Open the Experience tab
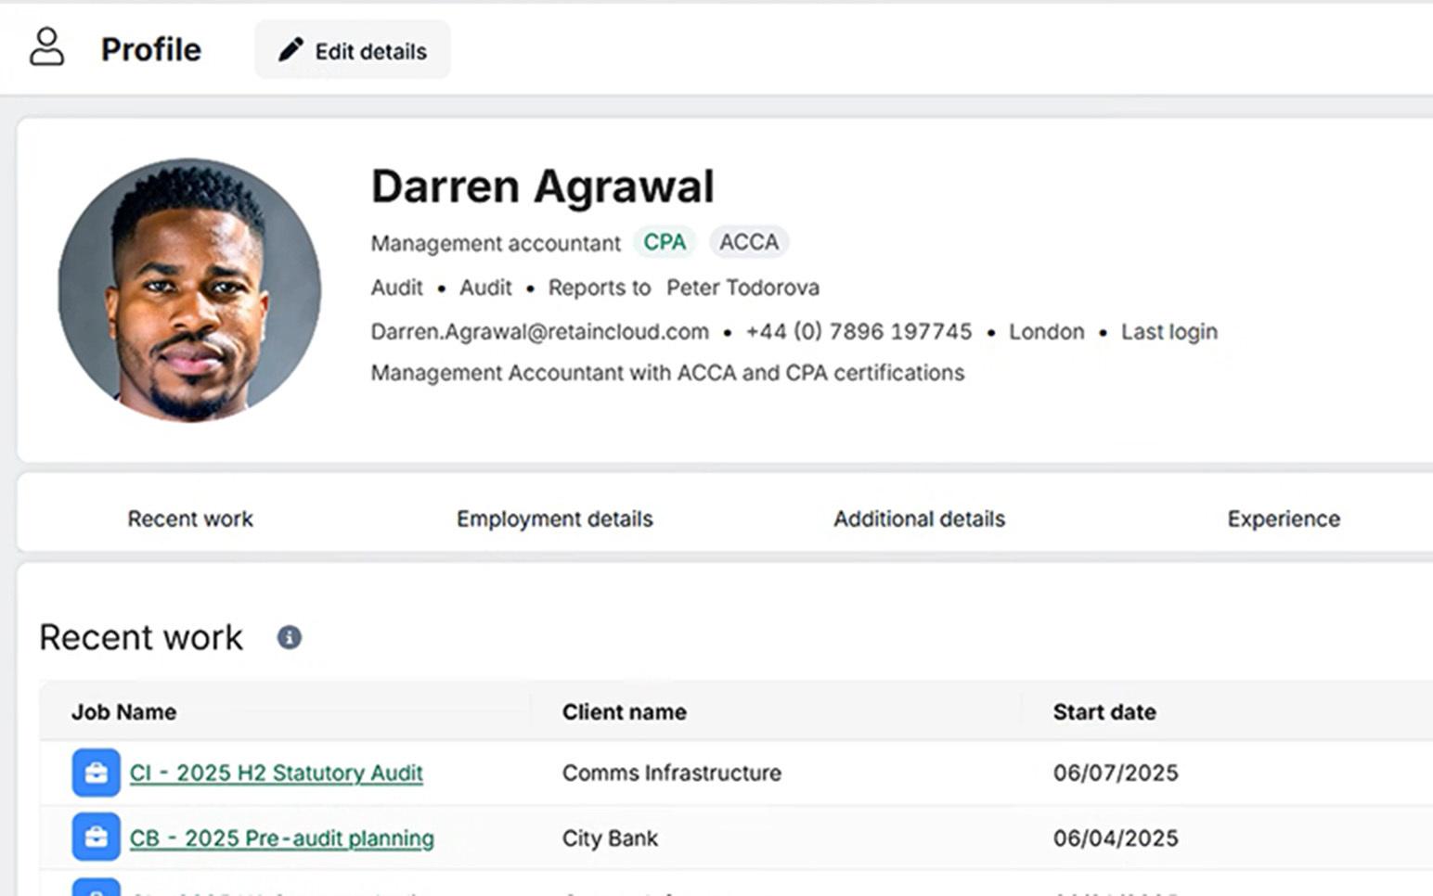1433x896 pixels. [x=1284, y=518]
